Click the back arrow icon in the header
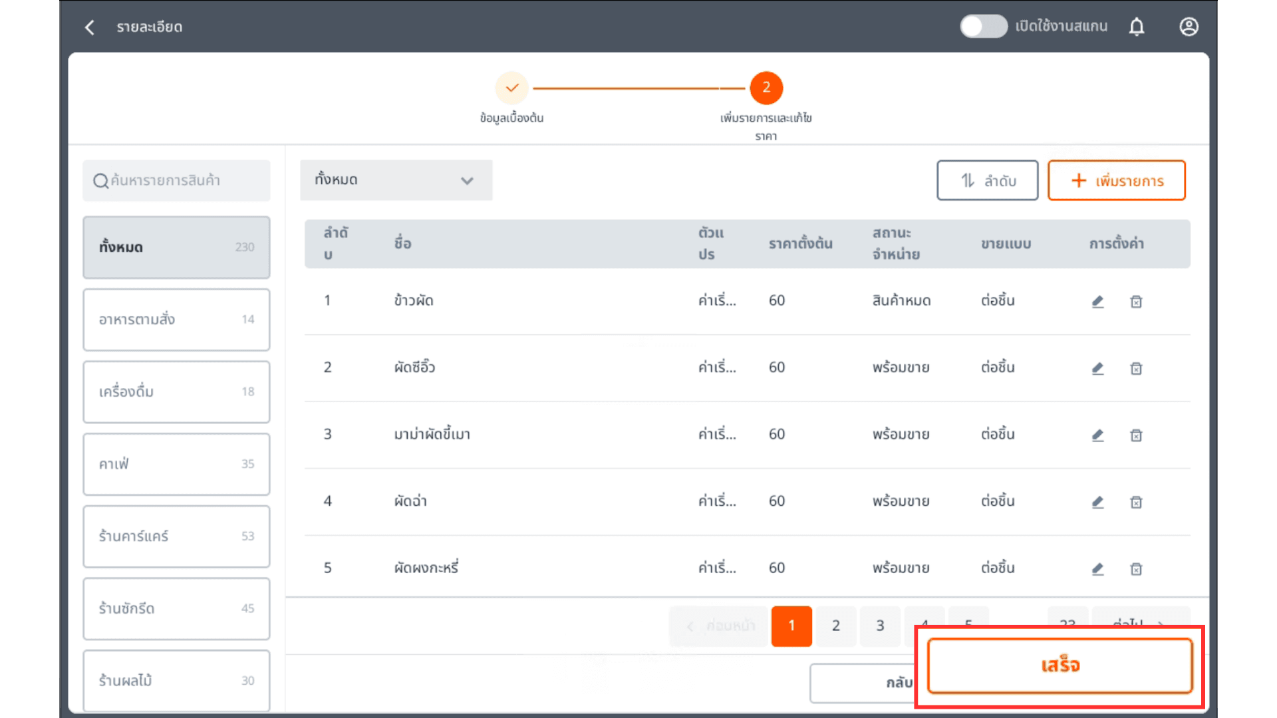The height and width of the screenshot is (718, 1277). [x=90, y=27]
